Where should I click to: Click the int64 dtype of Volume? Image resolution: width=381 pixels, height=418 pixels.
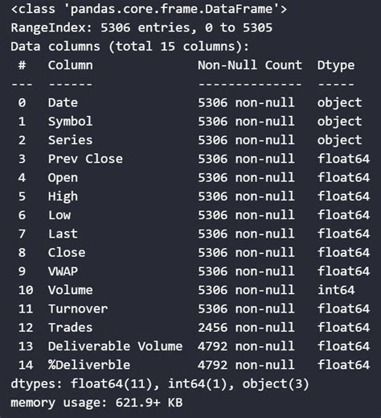[x=336, y=290]
